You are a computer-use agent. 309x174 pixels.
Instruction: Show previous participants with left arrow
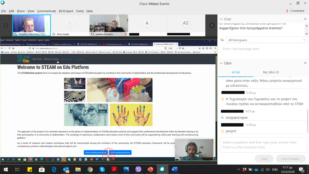pyautogui.click(x=6, y=25)
